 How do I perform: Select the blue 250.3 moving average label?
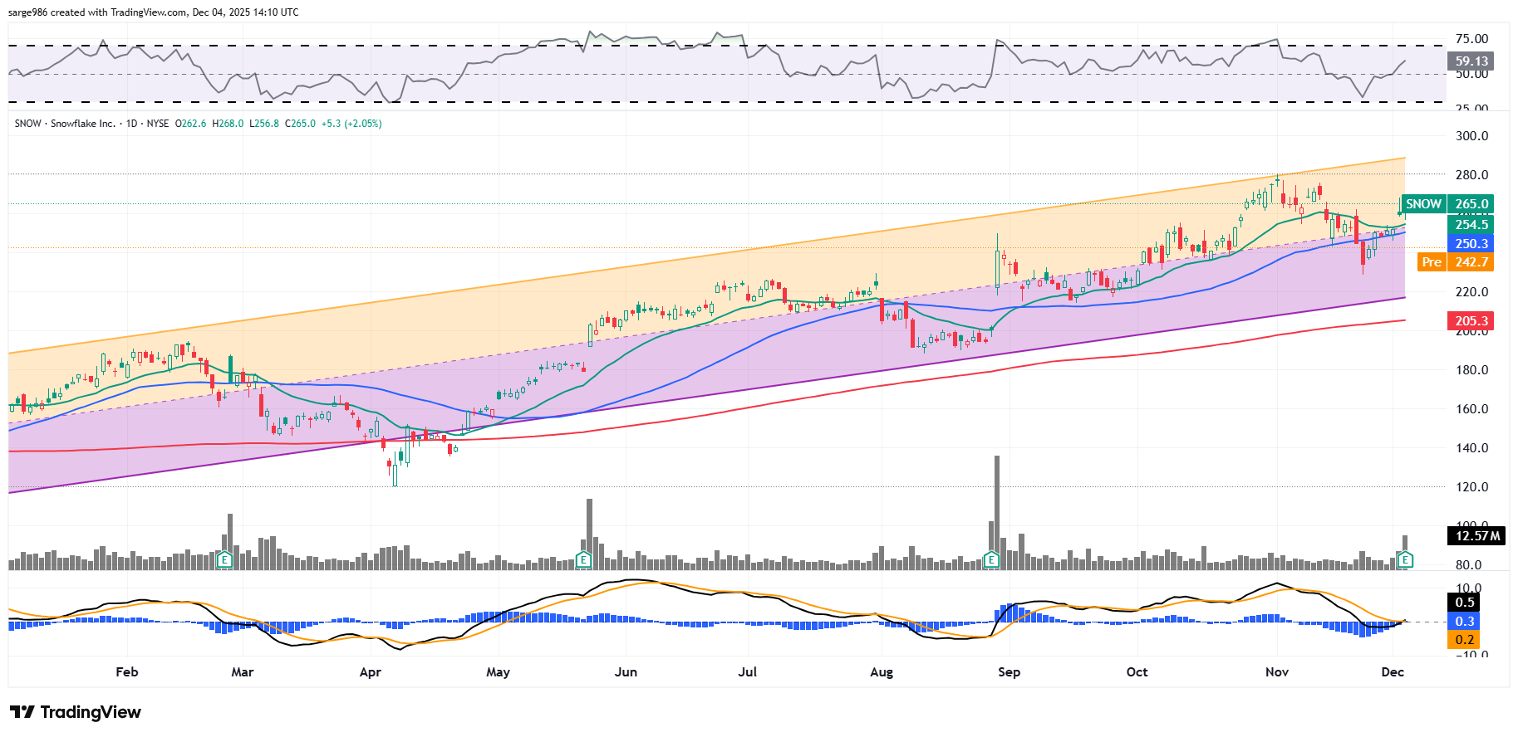coord(1471,244)
